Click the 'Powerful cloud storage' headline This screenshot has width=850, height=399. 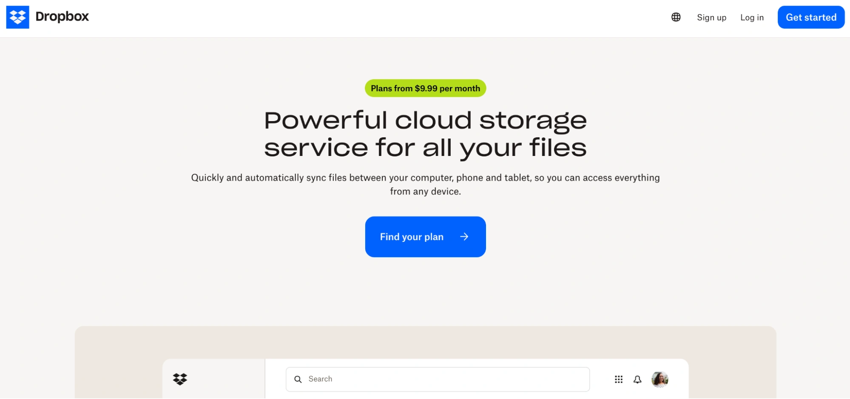tap(425, 134)
